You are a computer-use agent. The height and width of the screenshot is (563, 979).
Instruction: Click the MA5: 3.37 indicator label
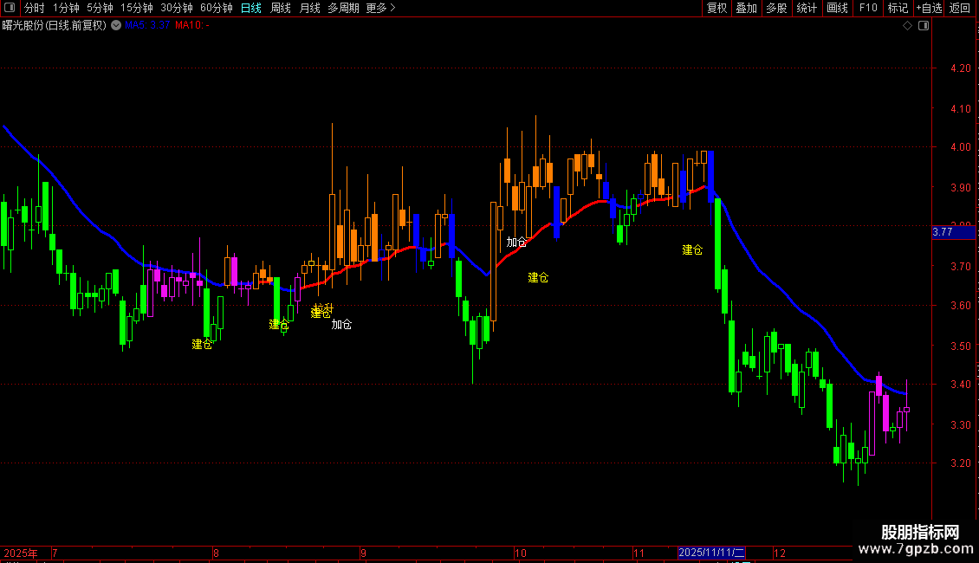[147, 25]
